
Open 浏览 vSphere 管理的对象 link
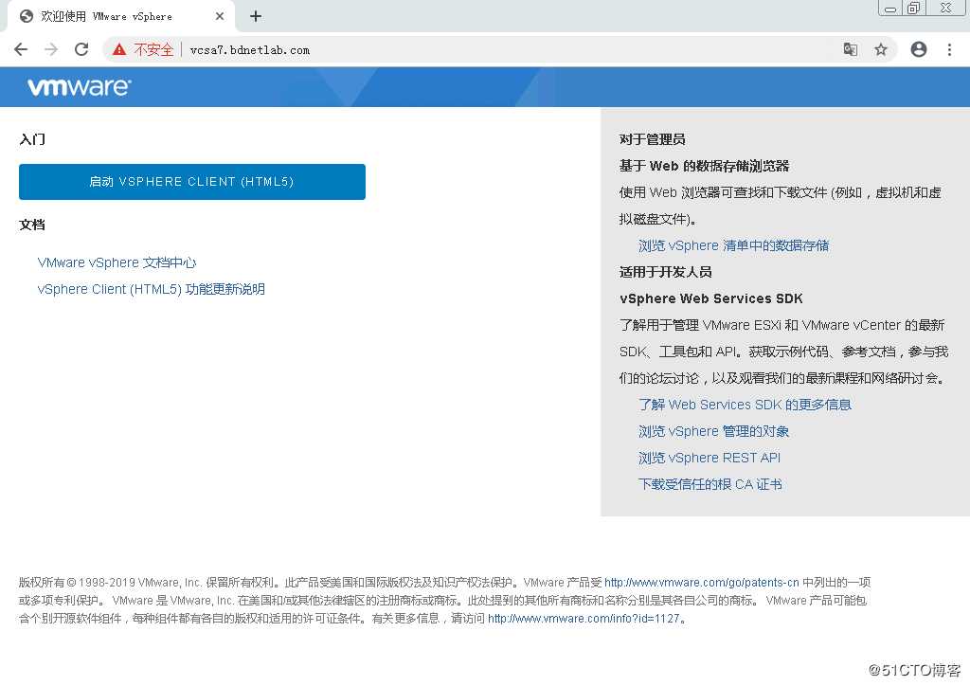[x=714, y=431]
